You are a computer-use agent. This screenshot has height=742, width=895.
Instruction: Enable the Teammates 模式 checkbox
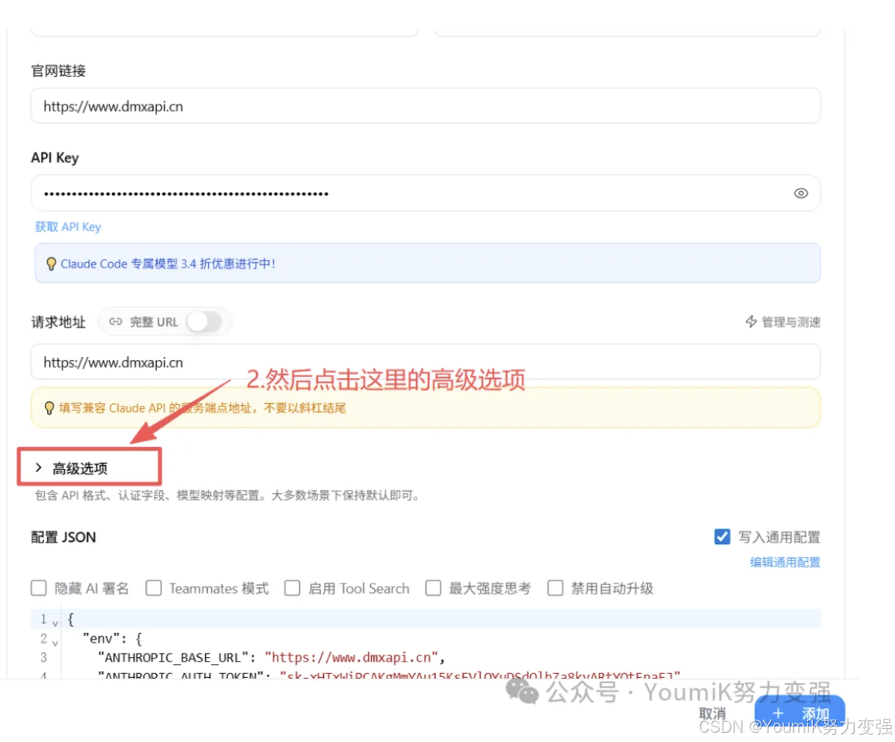[x=153, y=588]
